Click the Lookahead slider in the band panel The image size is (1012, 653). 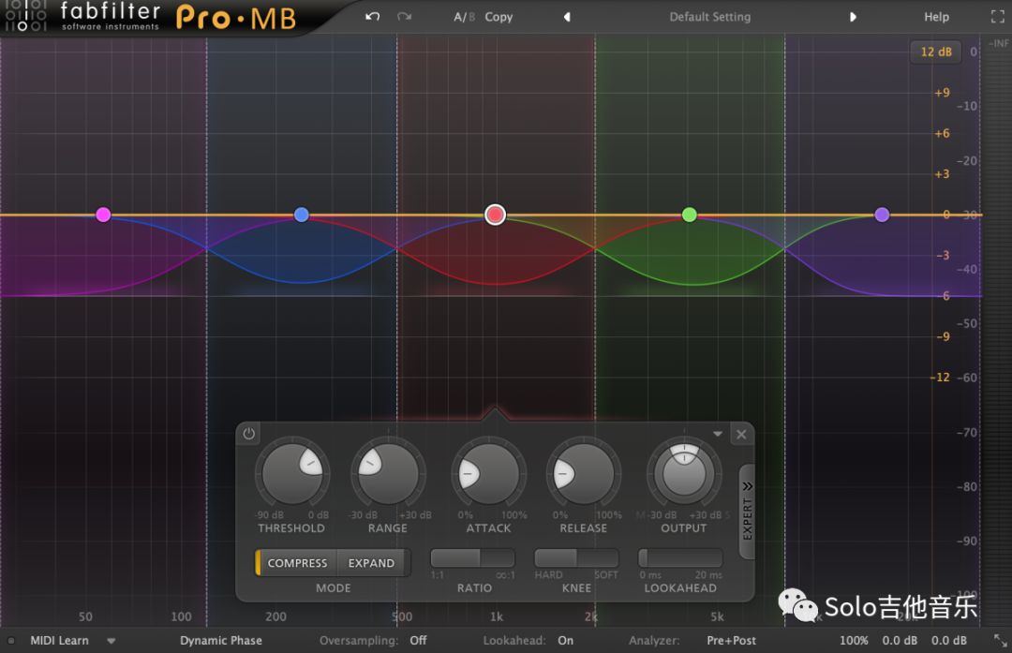[x=680, y=557]
